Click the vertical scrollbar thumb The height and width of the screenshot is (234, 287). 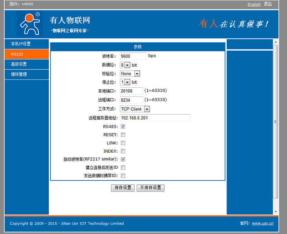276,122
